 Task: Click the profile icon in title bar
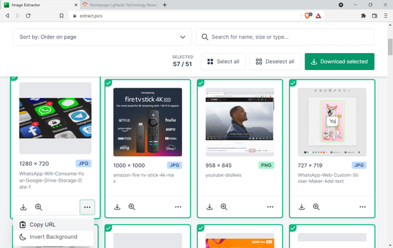[x=341, y=5]
